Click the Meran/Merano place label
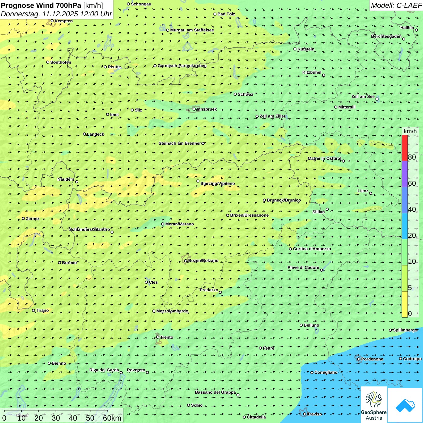 coord(179,224)
